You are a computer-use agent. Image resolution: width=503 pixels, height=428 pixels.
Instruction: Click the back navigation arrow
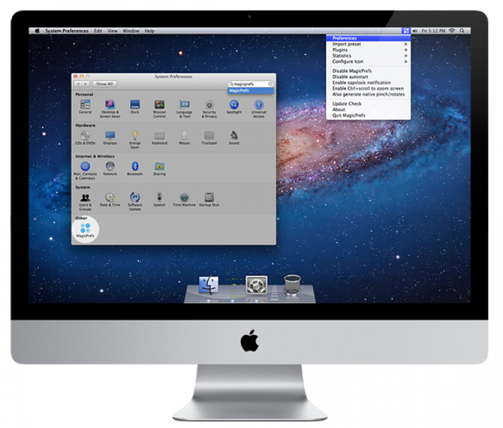[78, 84]
